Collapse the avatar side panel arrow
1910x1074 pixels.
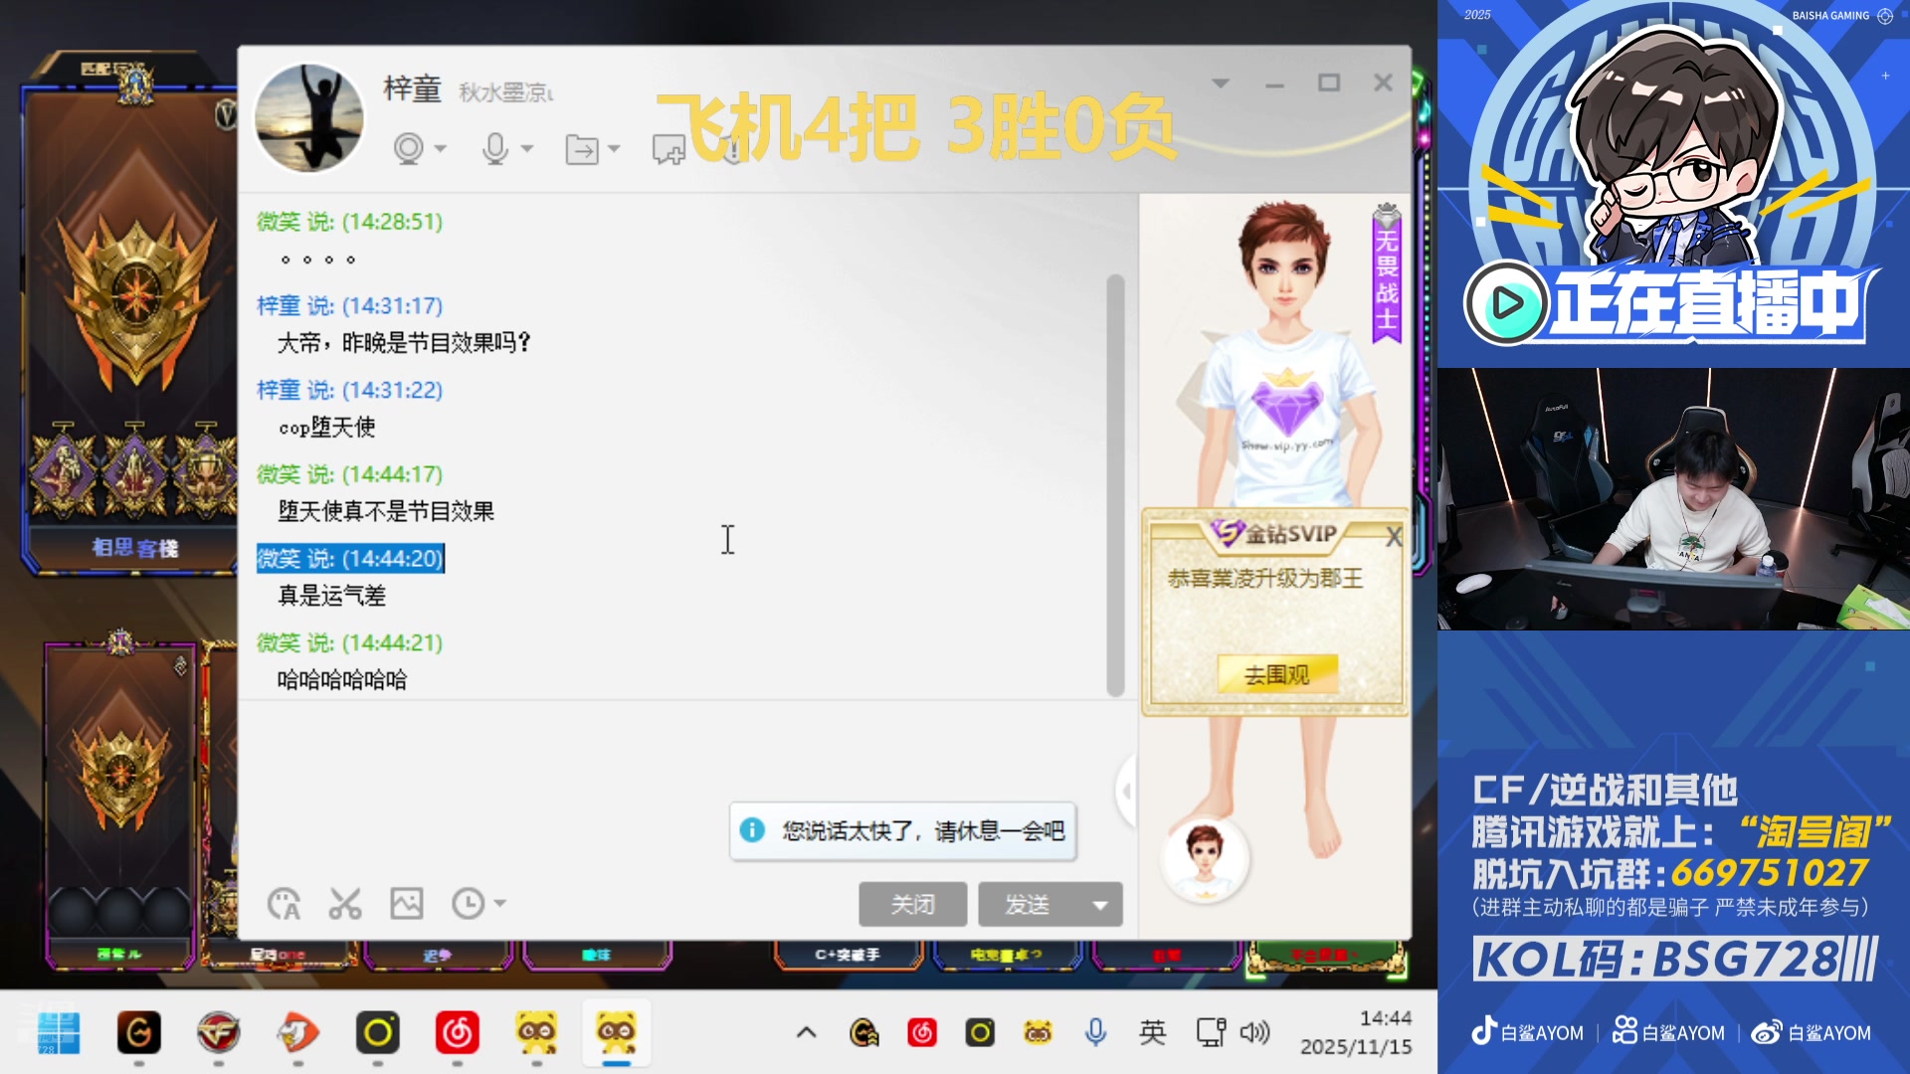pos(1126,791)
